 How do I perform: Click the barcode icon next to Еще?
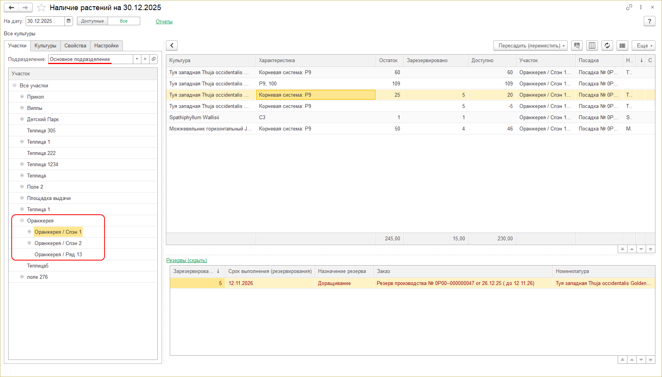(x=622, y=45)
